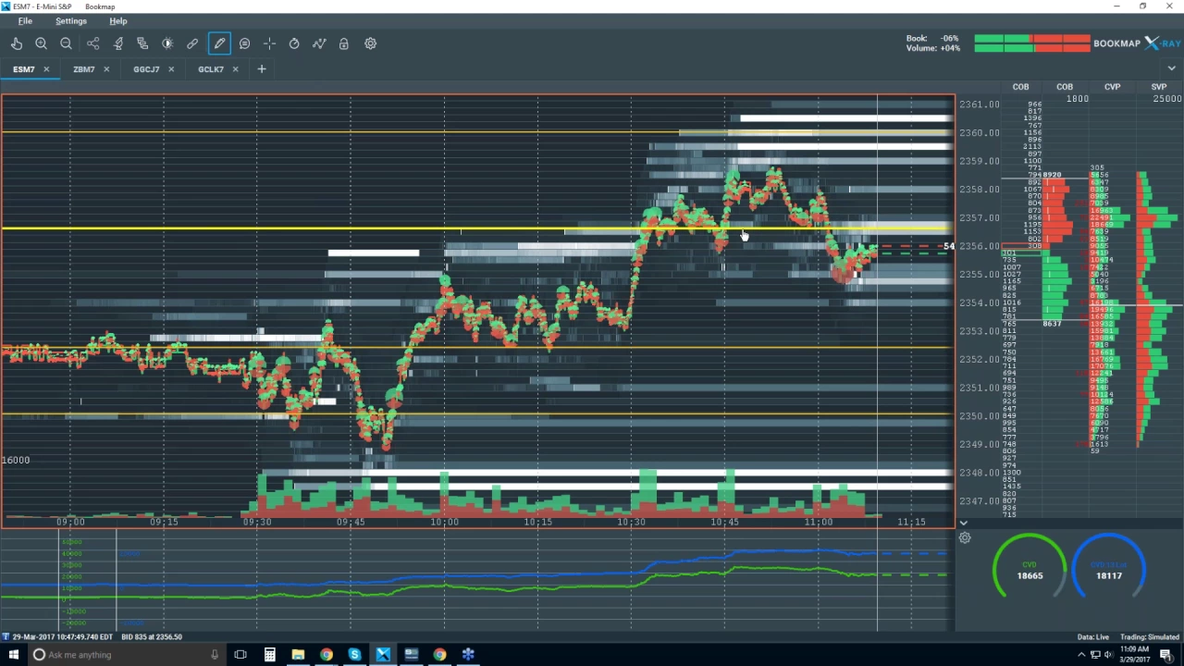
Task: Toggle the highlighted pencil drawing tool
Action: point(219,43)
